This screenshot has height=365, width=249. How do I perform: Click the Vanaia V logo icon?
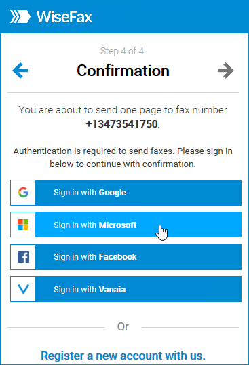click(x=23, y=289)
